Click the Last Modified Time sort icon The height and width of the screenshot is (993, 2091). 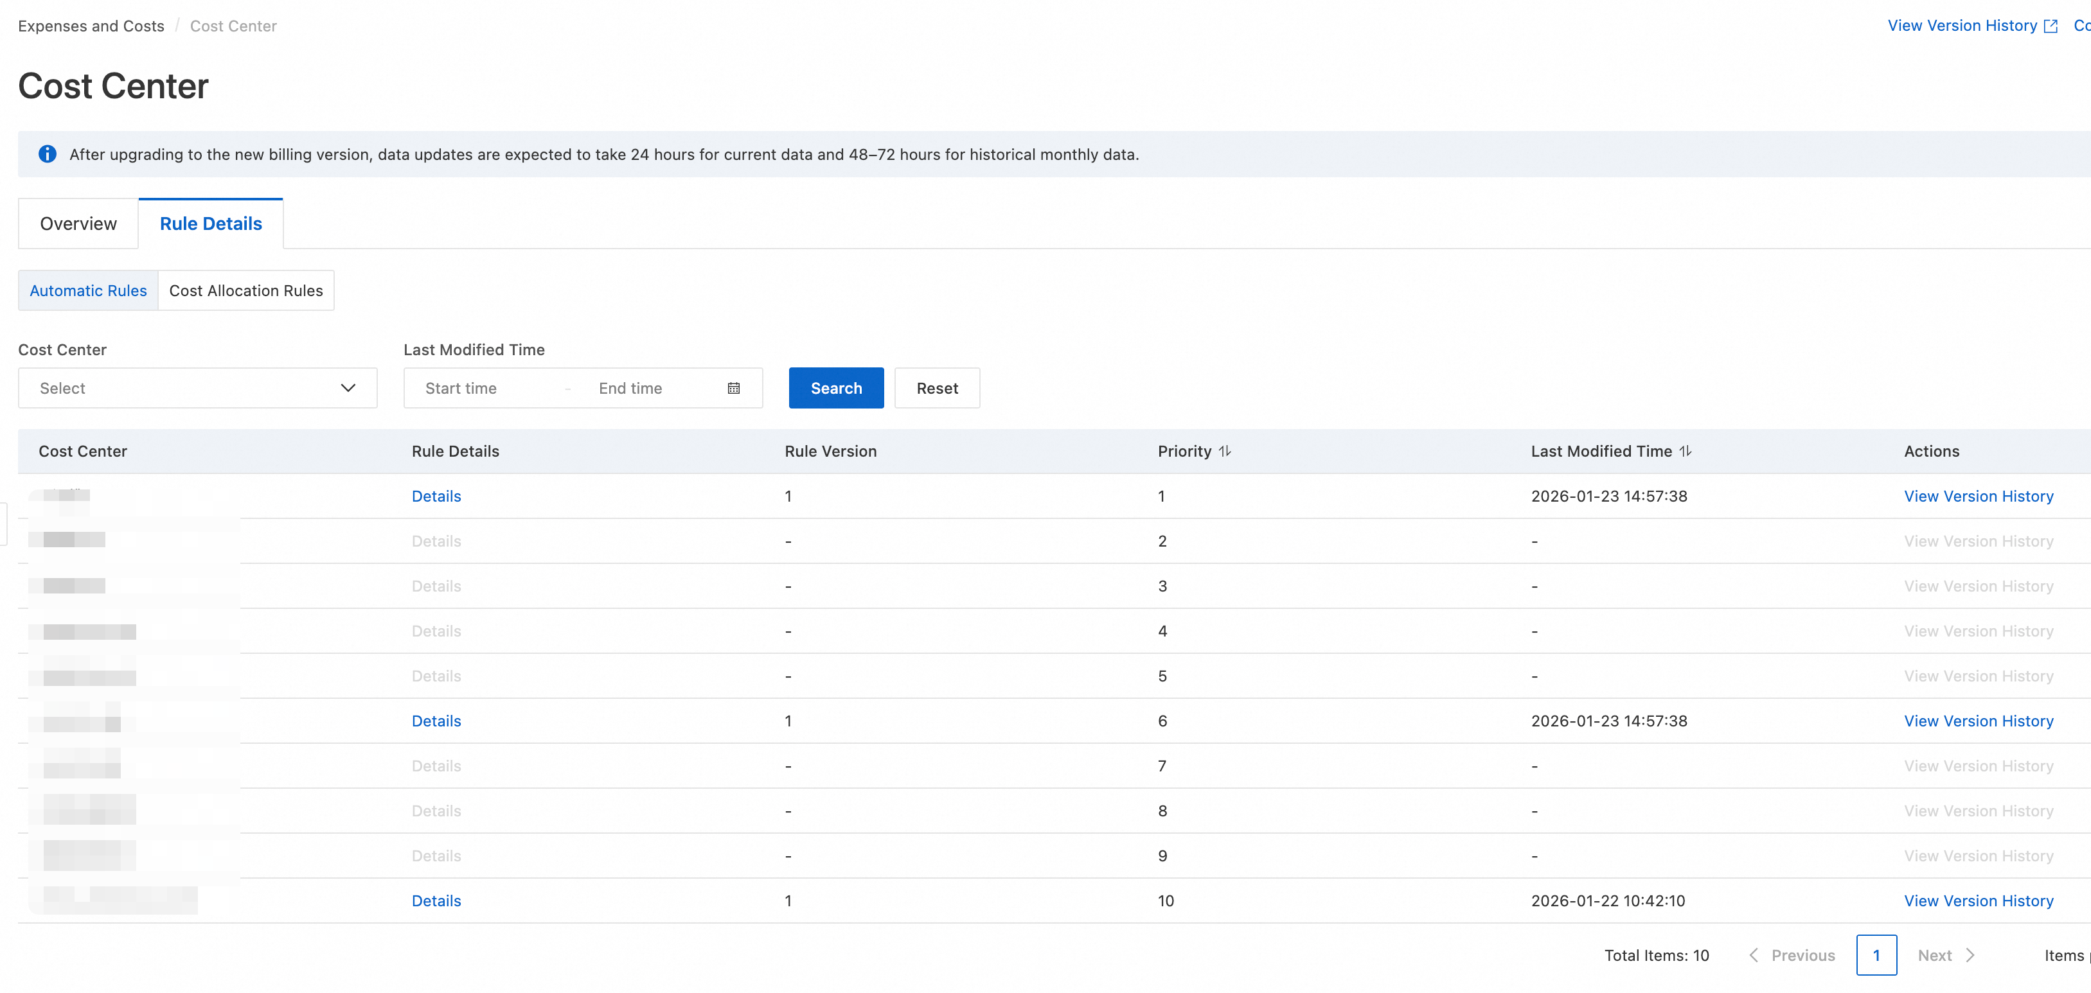pyautogui.click(x=1686, y=451)
